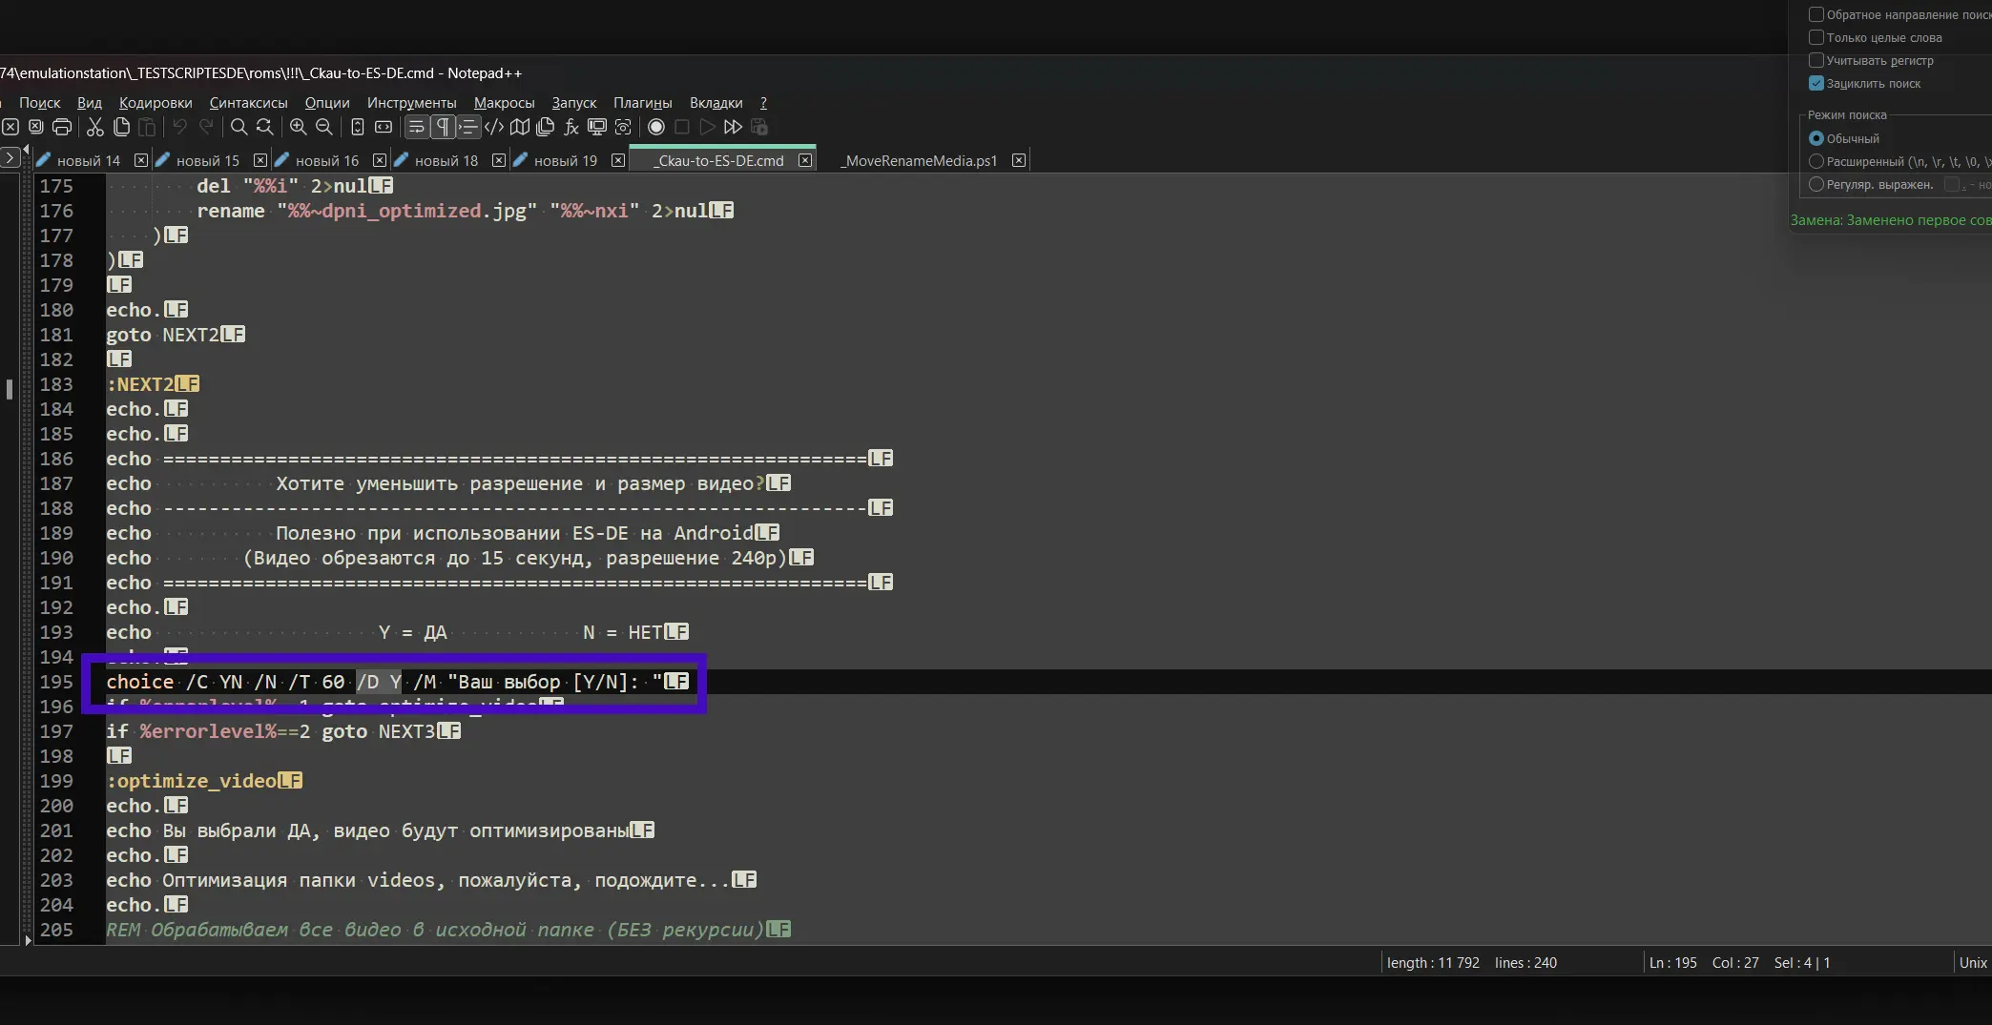Click the Print toolbar icon

click(x=62, y=127)
